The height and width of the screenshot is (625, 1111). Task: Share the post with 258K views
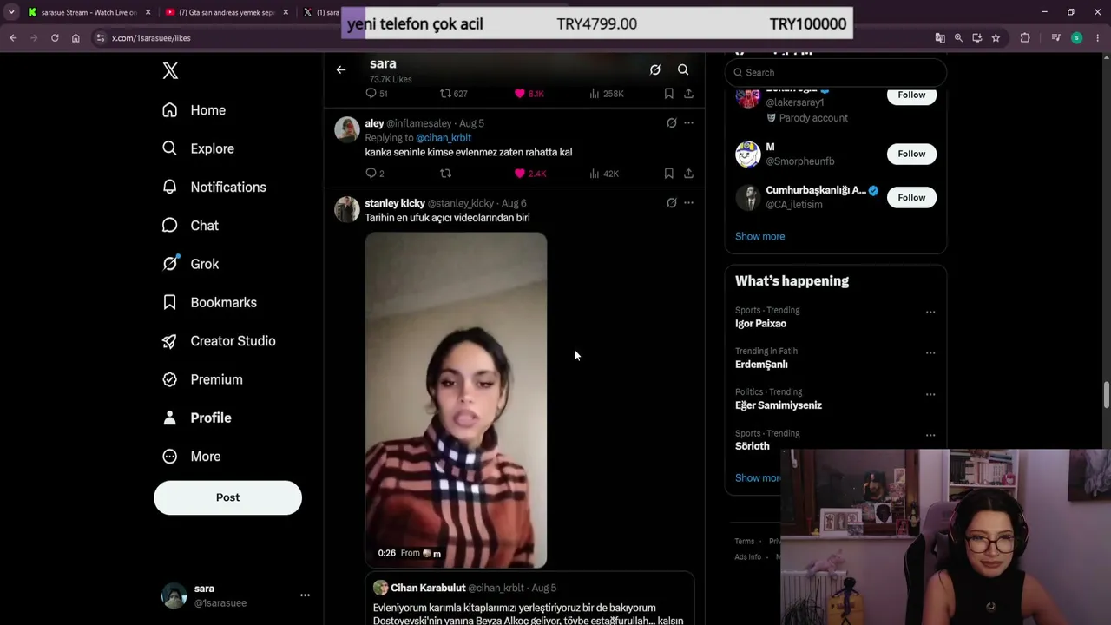(x=688, y=94)
